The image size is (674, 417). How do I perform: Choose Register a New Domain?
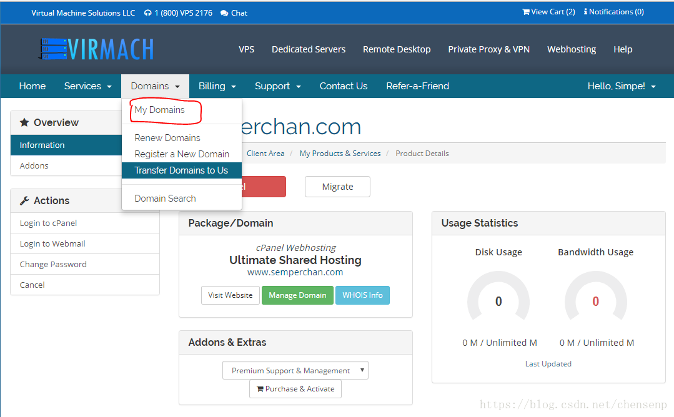pyautogui.click(x=181, y=154)
